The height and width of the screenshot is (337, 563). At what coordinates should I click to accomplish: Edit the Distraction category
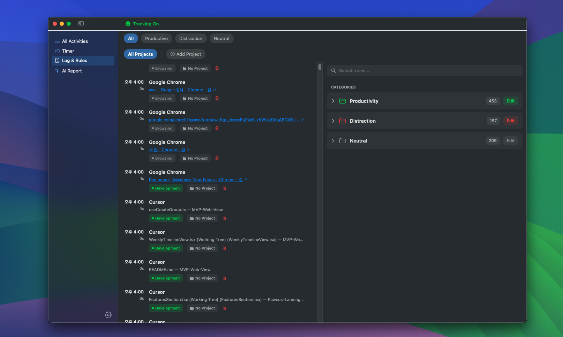(511, 121)
